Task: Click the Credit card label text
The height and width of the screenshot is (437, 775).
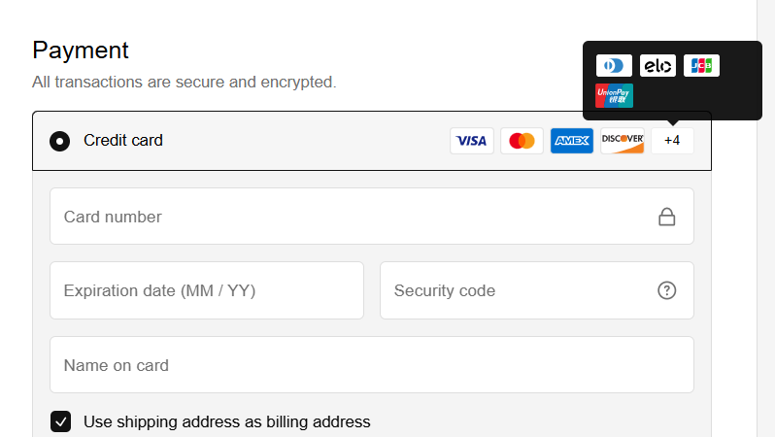Action: 123,141
